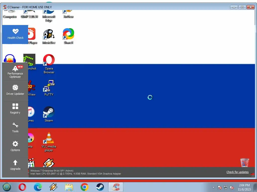Open the Action Center flag icon
This screenshot has width=257, height=192.
point(220,187)
